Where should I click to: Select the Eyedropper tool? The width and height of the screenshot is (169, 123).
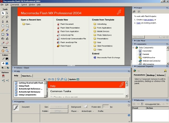pos(3,43)
